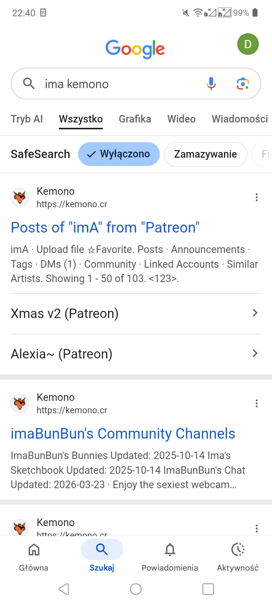Tap the microphone voice search icon

211,84
